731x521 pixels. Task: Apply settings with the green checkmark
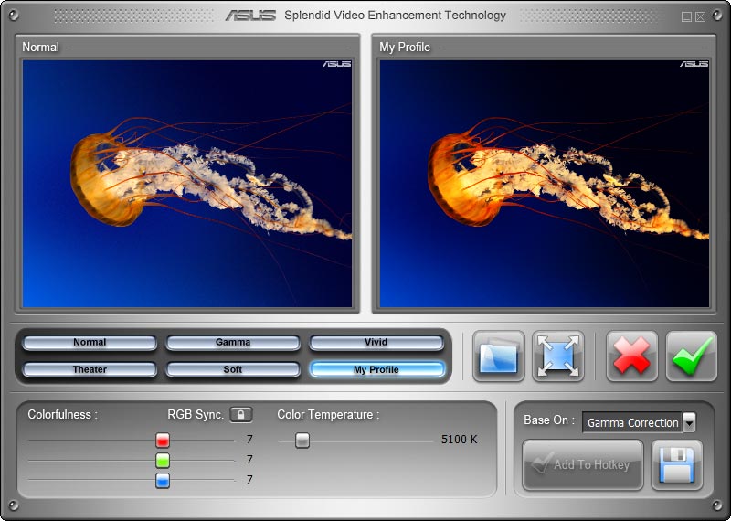[x=692, y=356]
